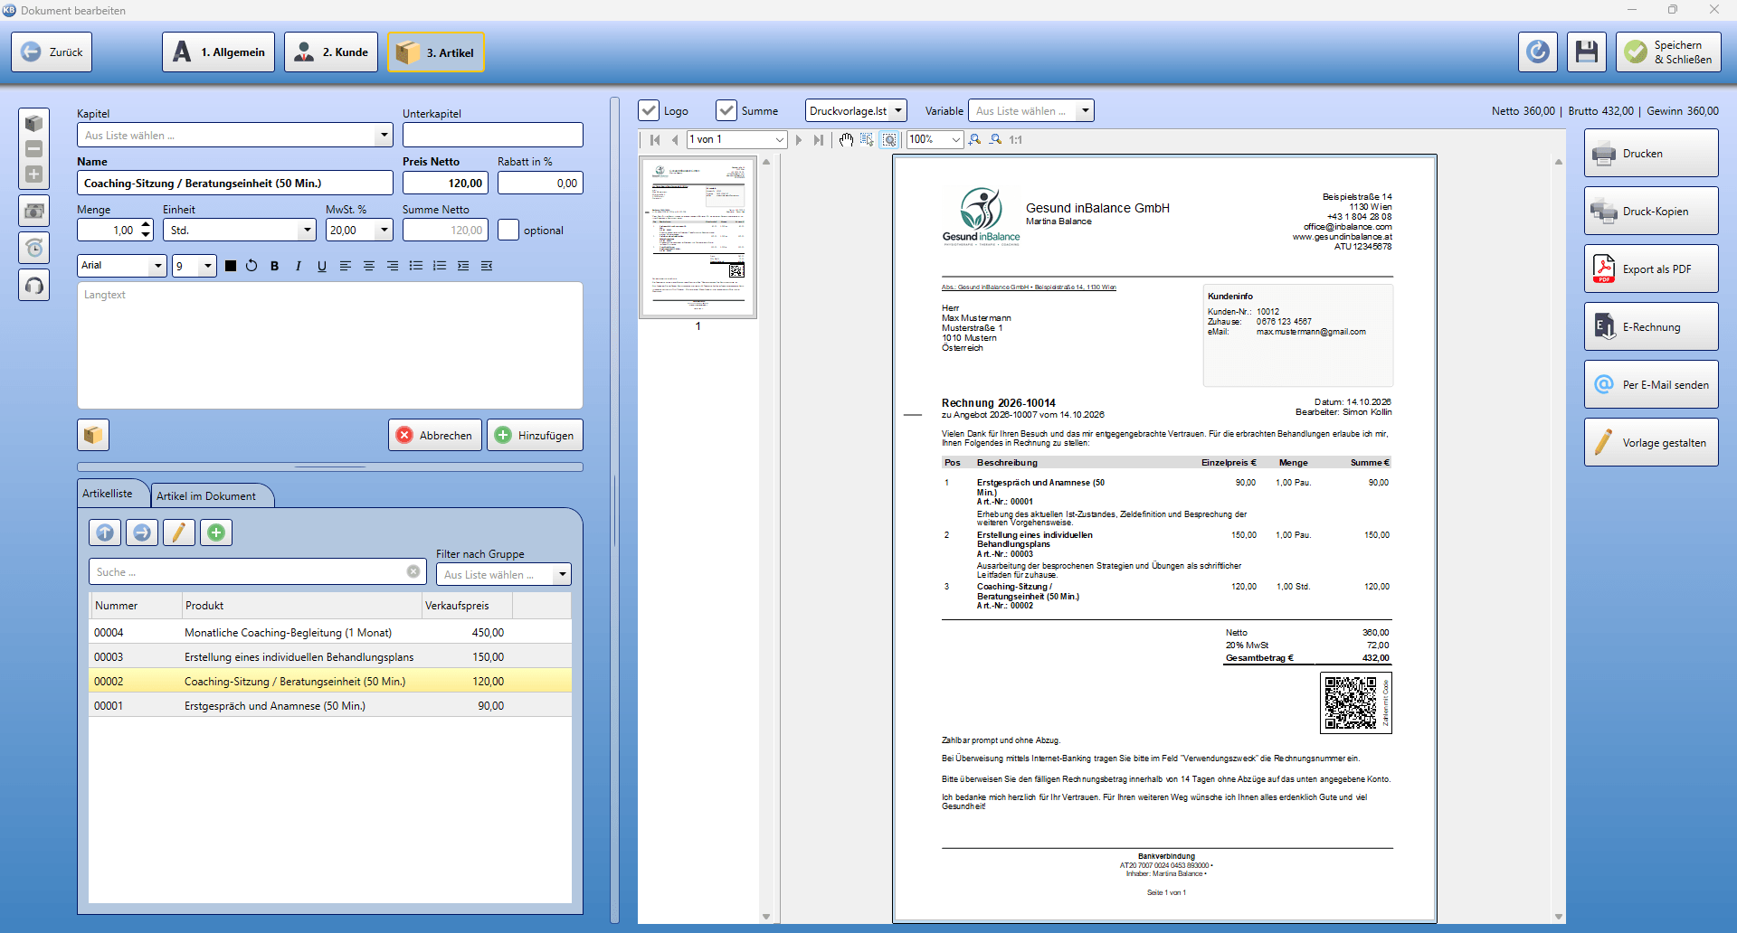Open the Kapitel dropdown
1737x933 pixels.
pyautogui.click(x=384, y=135)
